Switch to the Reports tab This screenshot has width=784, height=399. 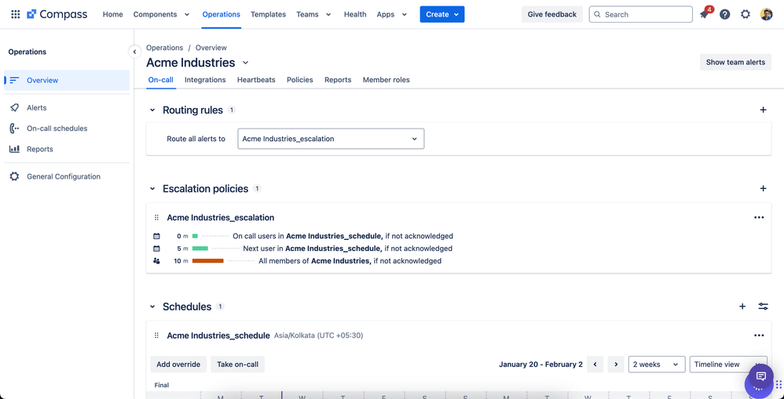(x=338, y=80)
